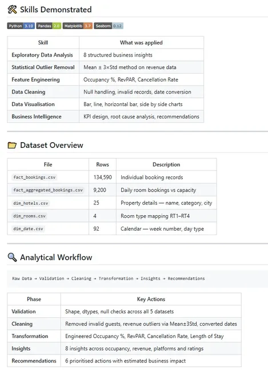
Task: Select the Exploratory Data Analysis cell
Action: point(43,55)
